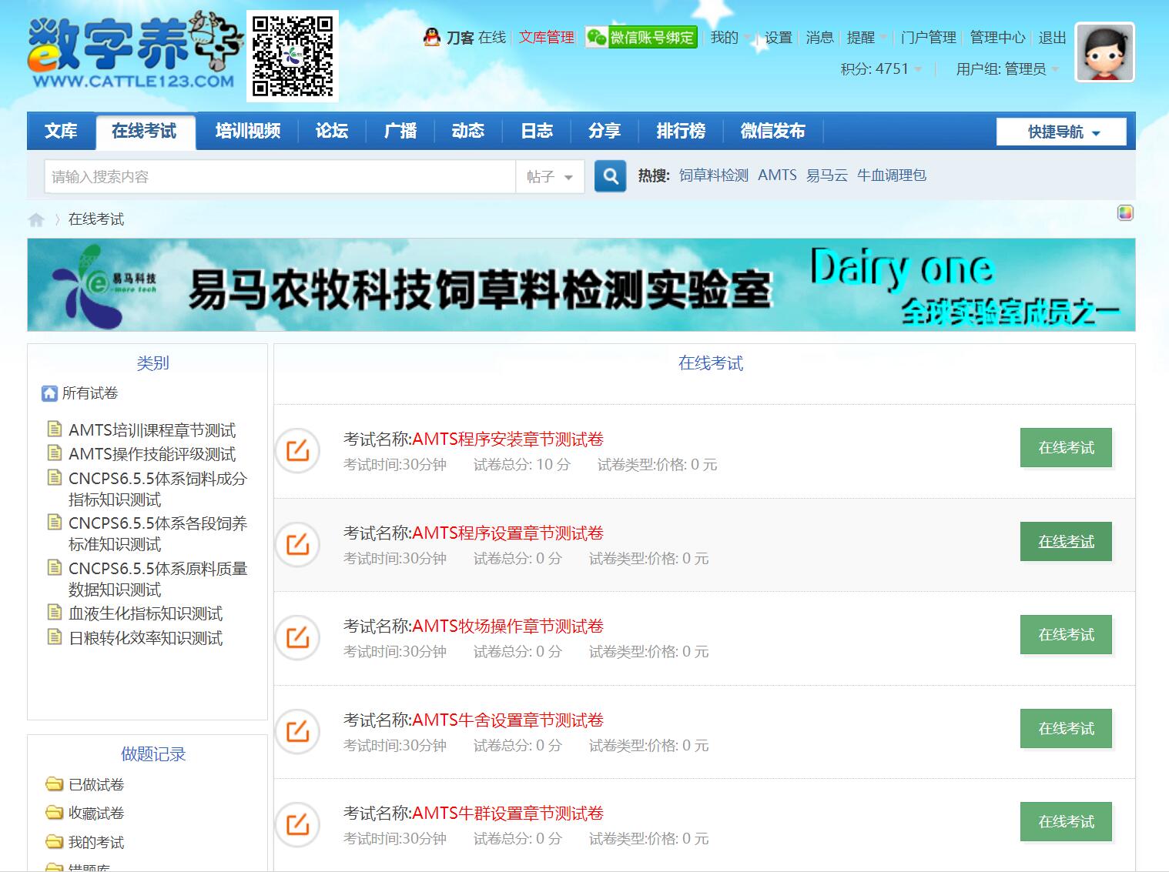Select the 在线考试 tab
Image resolution: width=1169 pixels, height=872 pixels.
tap(144, 131)
